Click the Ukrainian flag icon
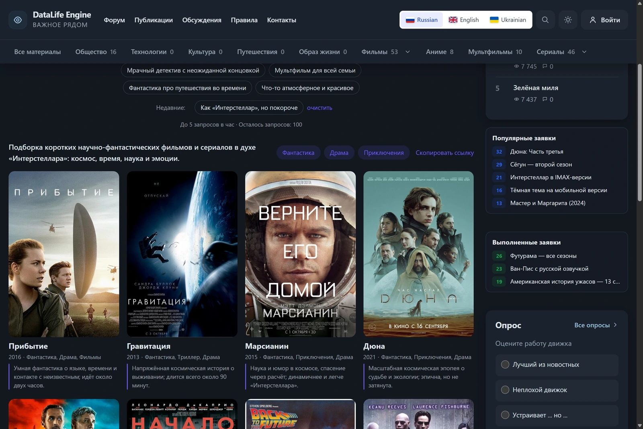Screen dimensions: 643x429 click(494, 20)
